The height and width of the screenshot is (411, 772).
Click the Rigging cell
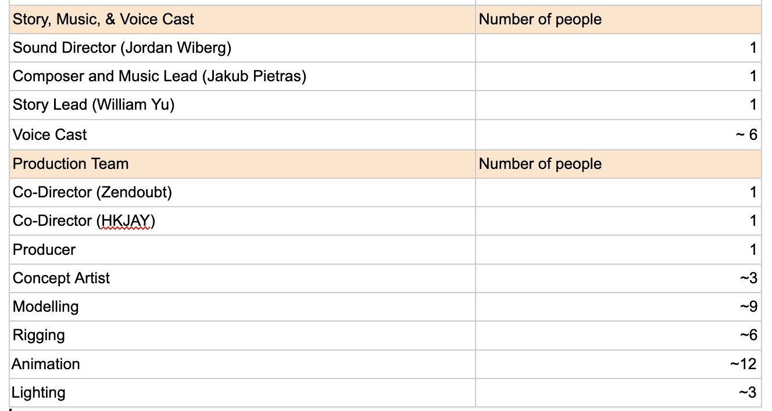[x=39, y=336]
